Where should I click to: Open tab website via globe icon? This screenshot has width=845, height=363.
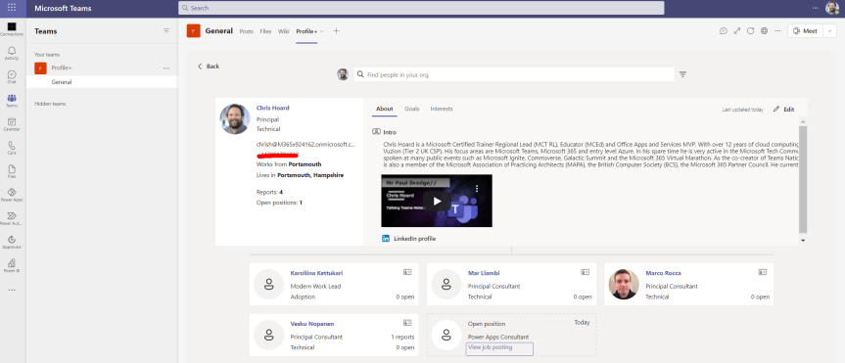(x=764, y=31)
